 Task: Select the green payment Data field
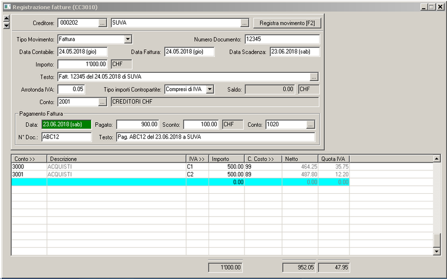(65, 125)
